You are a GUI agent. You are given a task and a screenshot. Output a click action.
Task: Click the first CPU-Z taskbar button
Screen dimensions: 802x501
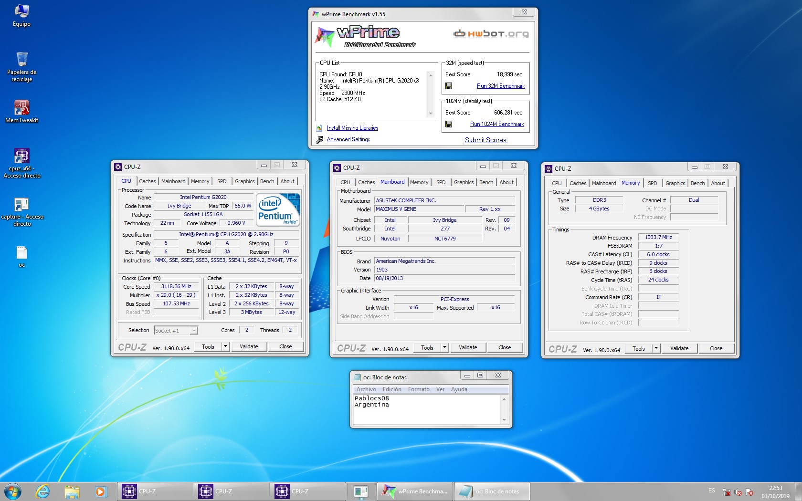click(x=155, y=491)
